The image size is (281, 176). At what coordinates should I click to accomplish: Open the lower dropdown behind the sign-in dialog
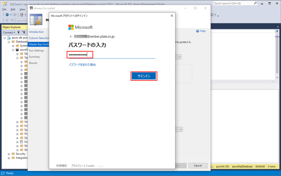click(x=181, y=129)
